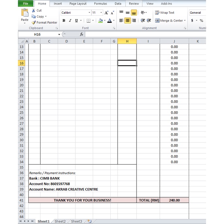Click Merge & Center button
Viewport: 224px width, 224px height.
[169, 21]
